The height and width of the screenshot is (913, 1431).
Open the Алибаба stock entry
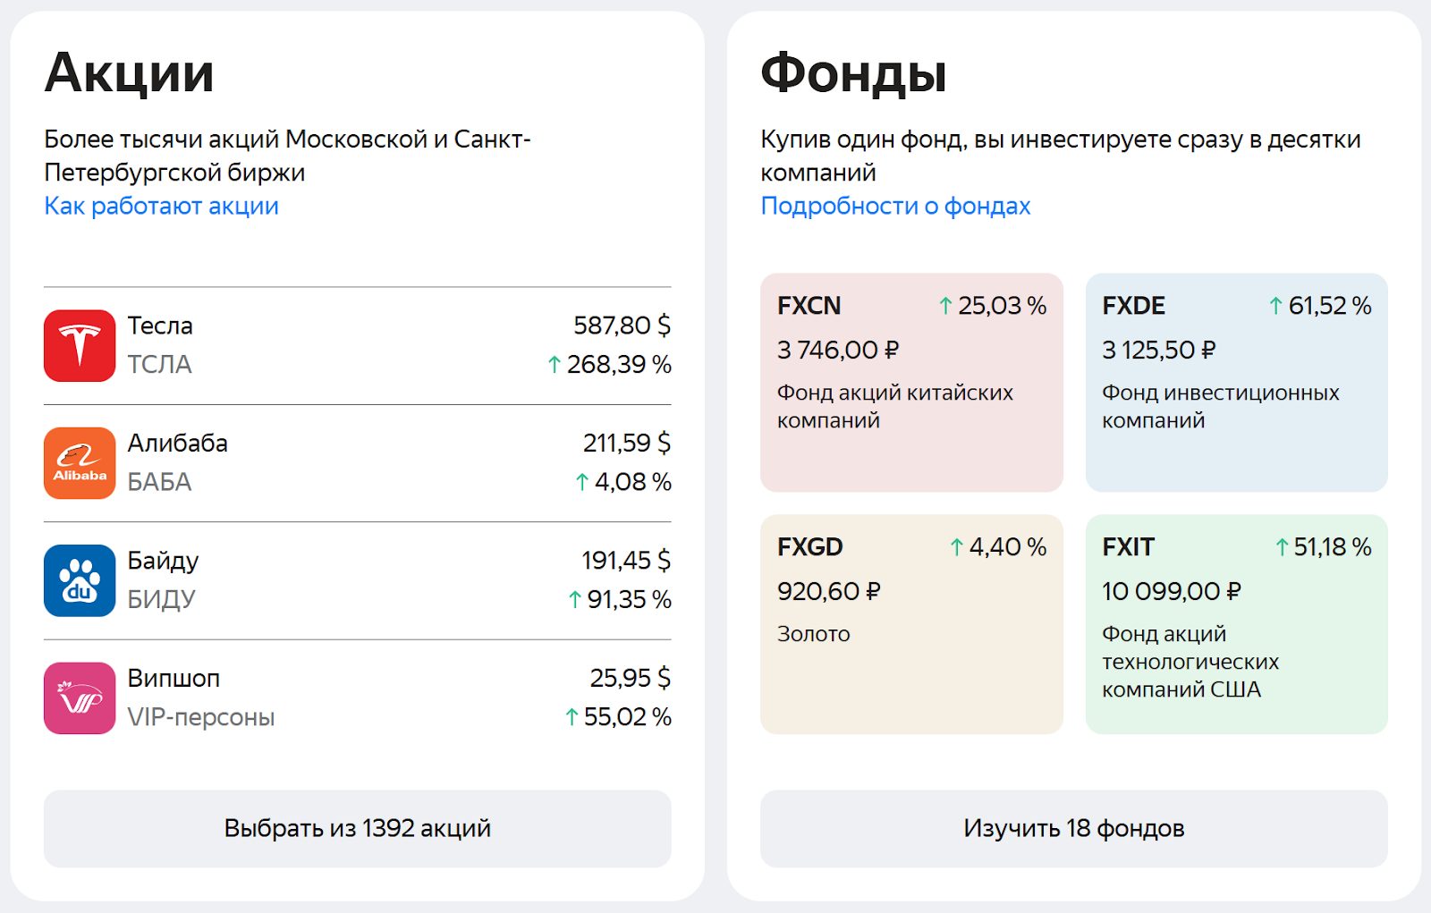click(358, 462)
